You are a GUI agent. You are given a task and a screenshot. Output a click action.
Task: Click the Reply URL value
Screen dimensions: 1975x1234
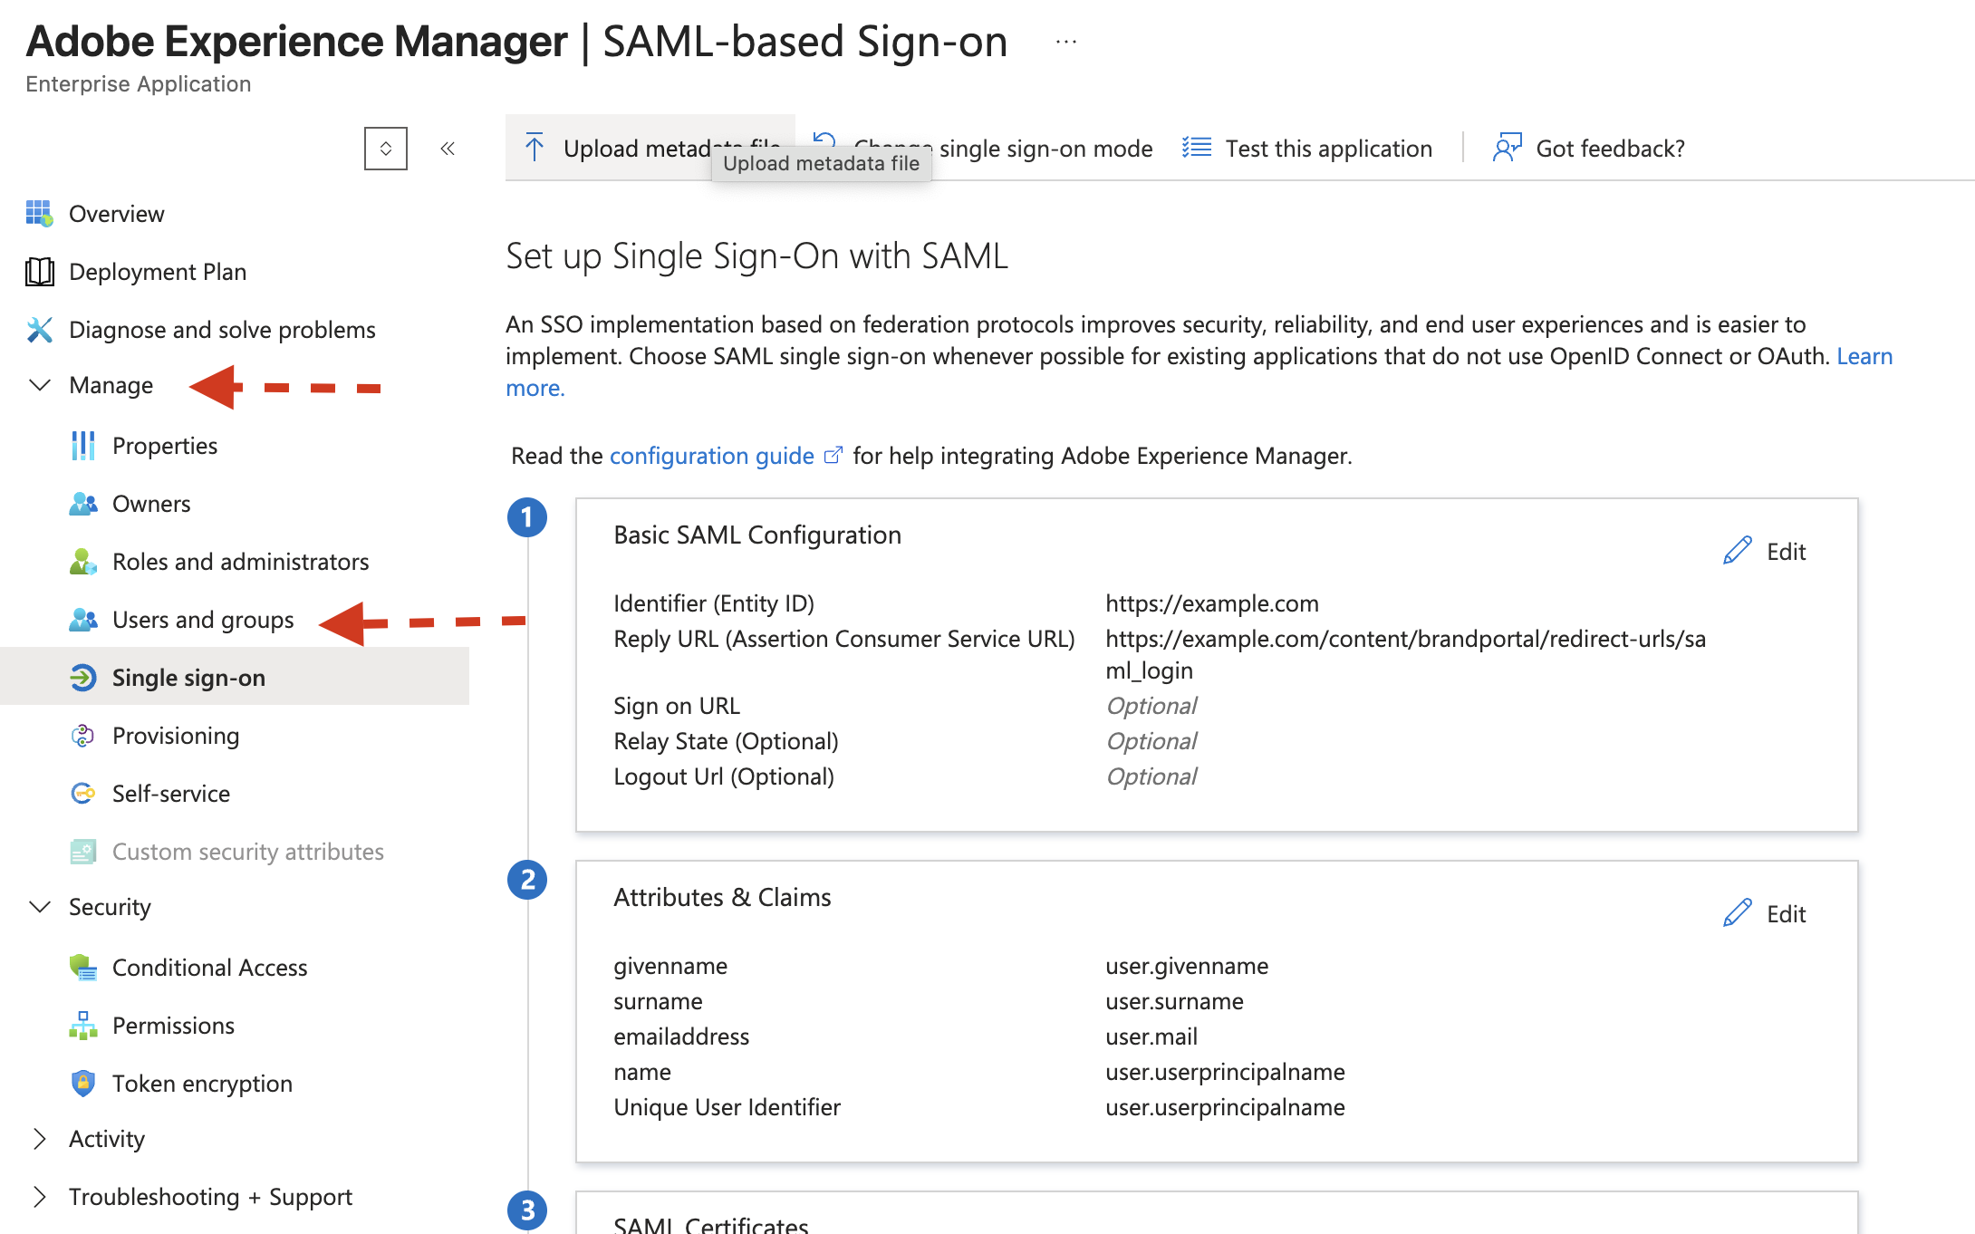coord(1405,654)
